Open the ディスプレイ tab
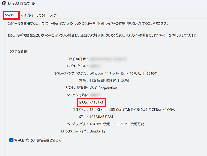Image resolution: width=207 pixels, height=156 pixels. 26,15
